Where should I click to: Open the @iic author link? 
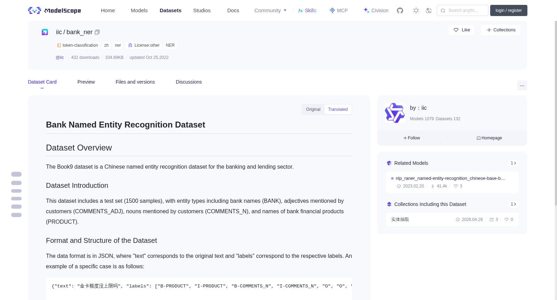click(60, 57)
